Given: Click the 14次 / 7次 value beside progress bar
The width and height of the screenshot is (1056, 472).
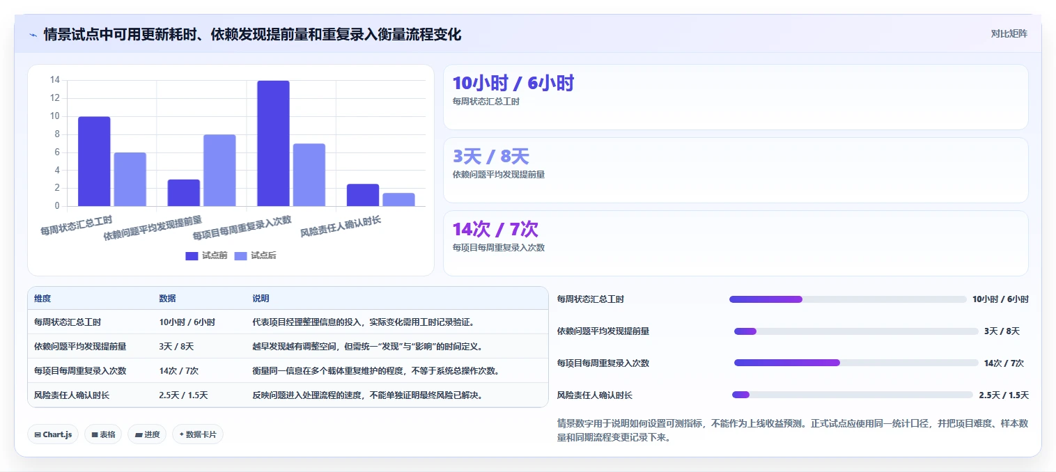Looking at the screenshot, I should click(1004, 363).
